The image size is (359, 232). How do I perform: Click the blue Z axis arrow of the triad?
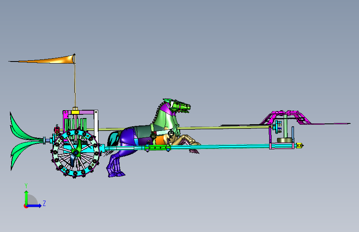pos(34,206)
